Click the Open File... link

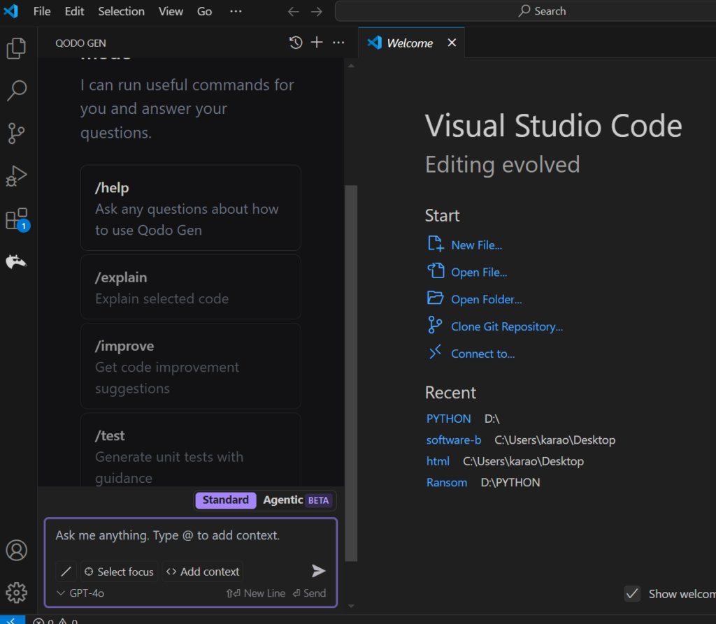coord(479,272)
